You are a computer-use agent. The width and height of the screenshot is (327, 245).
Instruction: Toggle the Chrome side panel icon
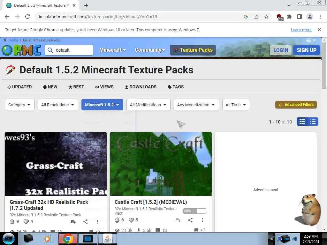point(300,17)
